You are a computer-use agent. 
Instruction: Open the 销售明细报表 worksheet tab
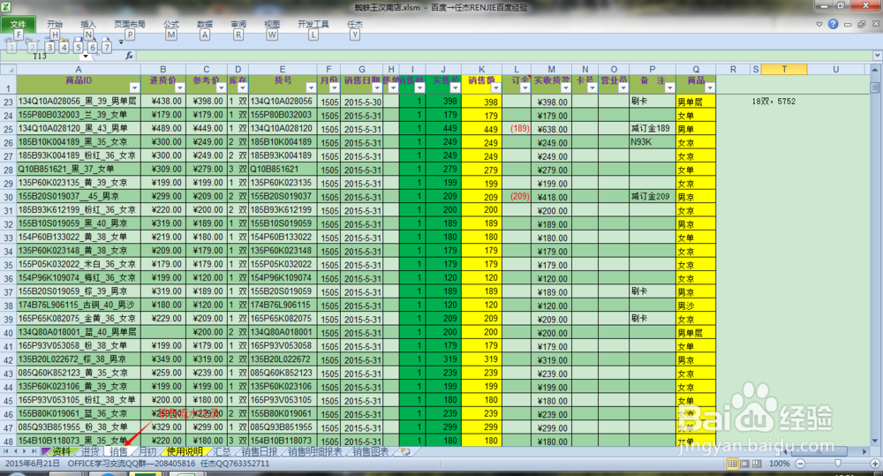pyautogui.click(x=315, y=451)
